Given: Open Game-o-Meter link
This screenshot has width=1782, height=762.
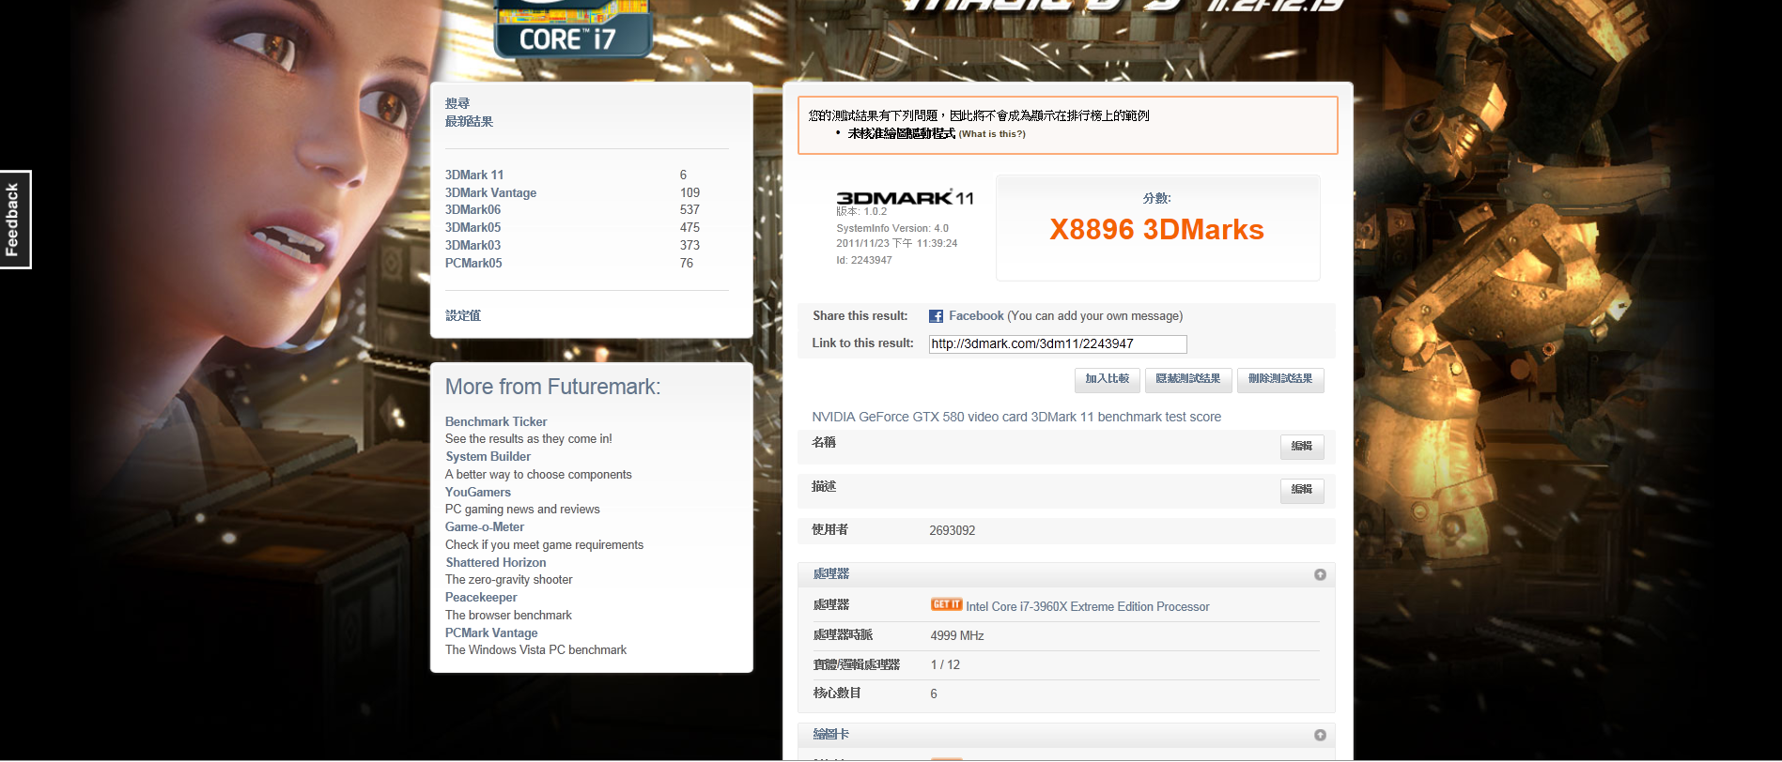Looking at the screenshot, I should coord(485,526).
